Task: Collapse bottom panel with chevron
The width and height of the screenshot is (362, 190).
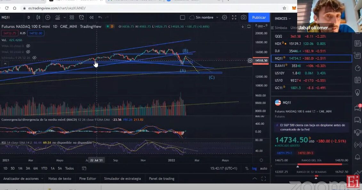Action: tap(255, 179)
